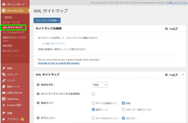Click the All in One SEO gear icon

tap(4, 11)
